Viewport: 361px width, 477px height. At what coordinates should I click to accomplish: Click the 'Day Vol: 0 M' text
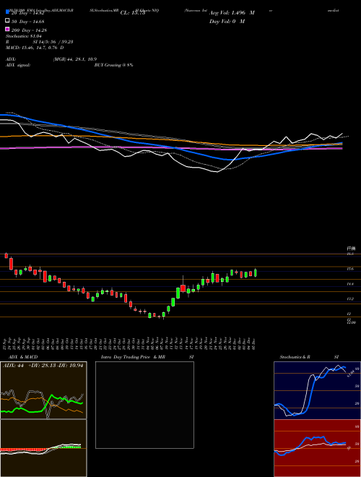click(x=227, y=21)
